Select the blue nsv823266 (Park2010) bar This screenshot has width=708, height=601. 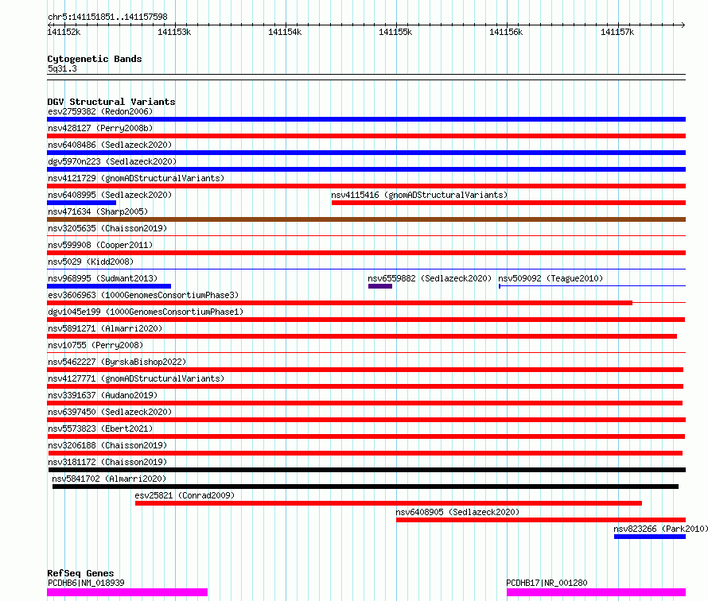click(650, 537)
